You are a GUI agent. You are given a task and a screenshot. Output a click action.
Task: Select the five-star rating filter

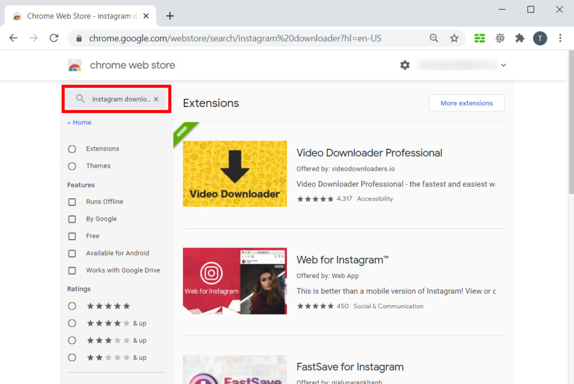(x=72, y=306)
